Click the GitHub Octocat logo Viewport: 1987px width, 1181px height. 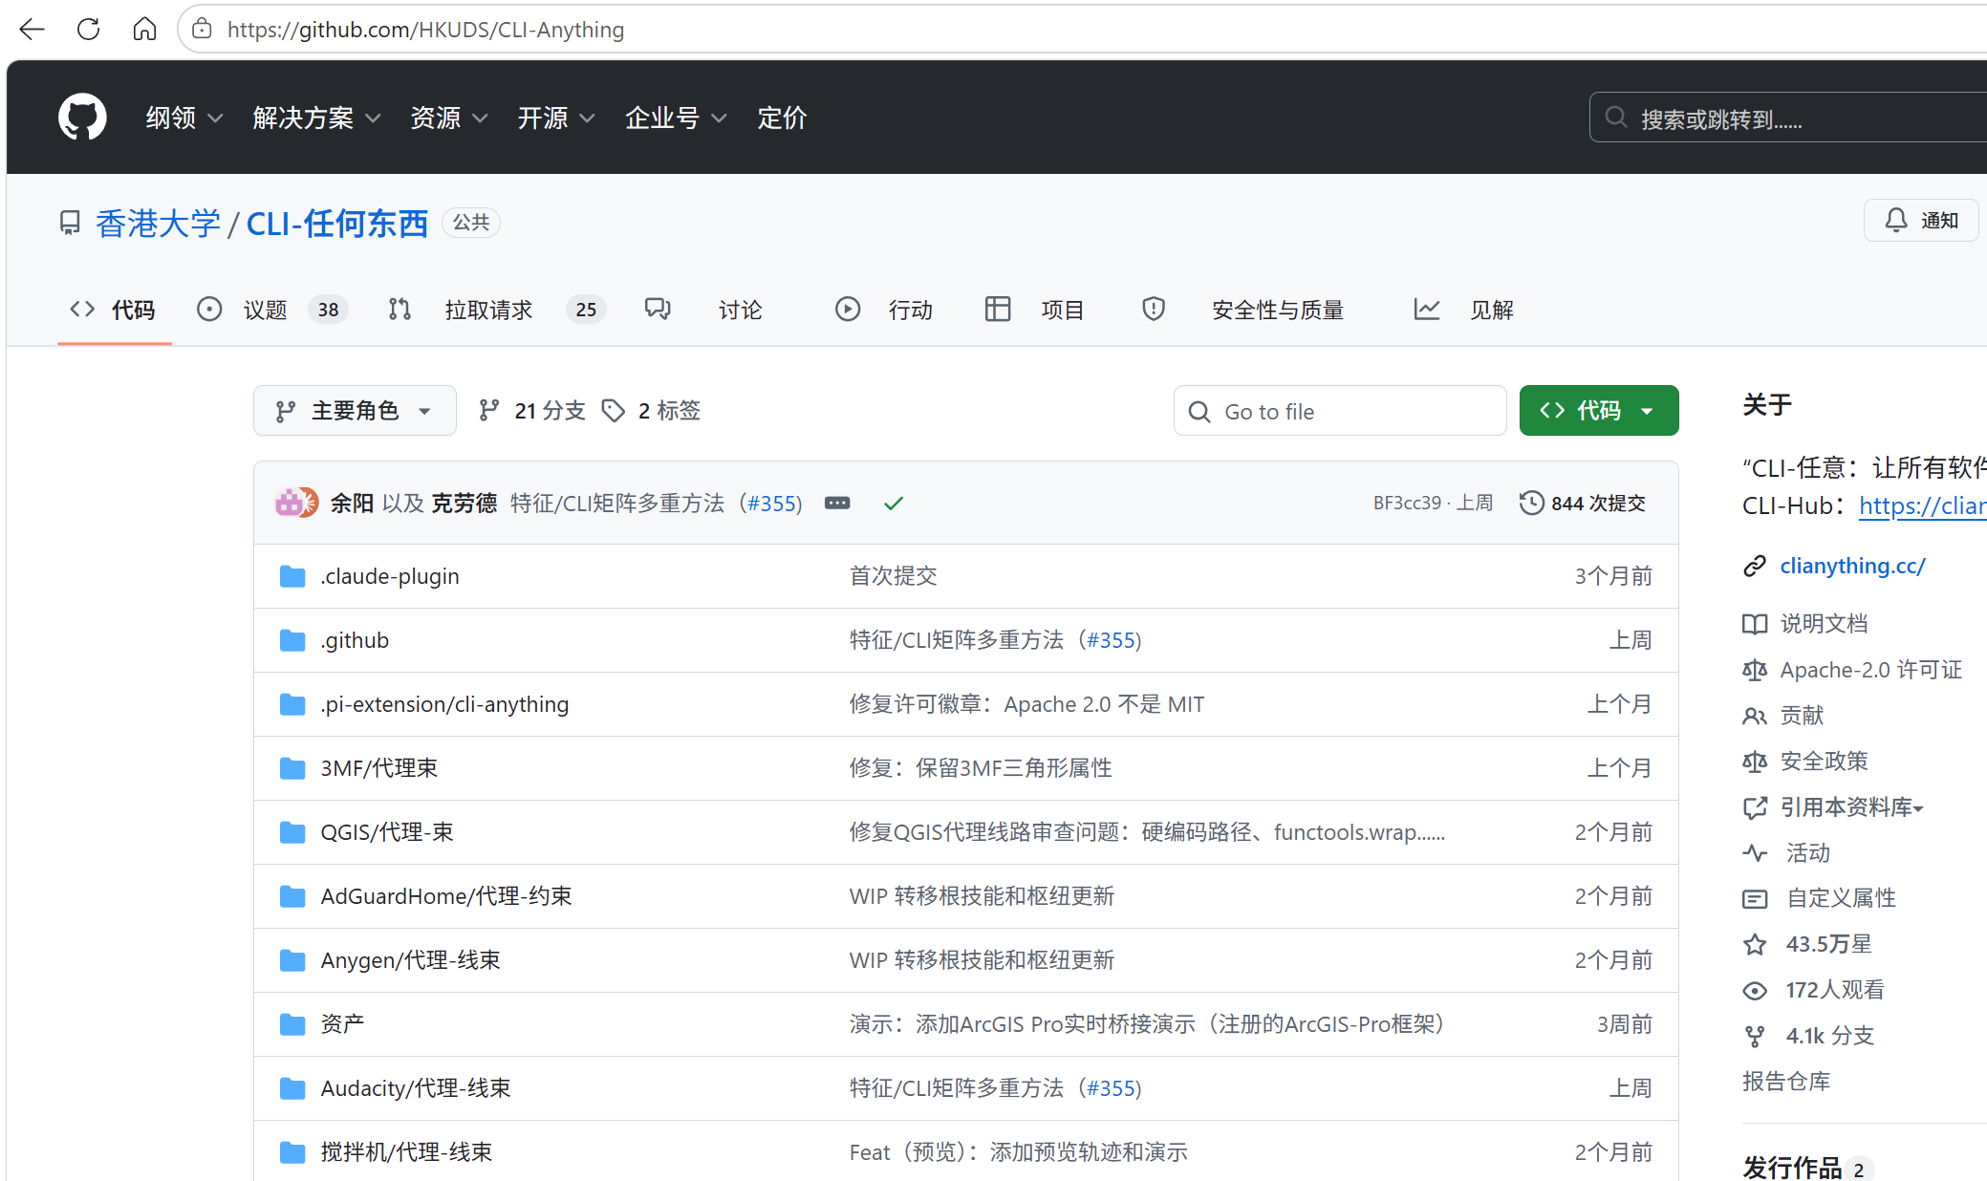[x=82, y=118]
